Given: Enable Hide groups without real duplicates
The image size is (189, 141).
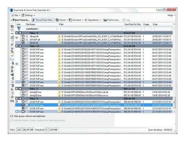Looking at the screenshot, I should pyautogui.click(x=12, y=116).
